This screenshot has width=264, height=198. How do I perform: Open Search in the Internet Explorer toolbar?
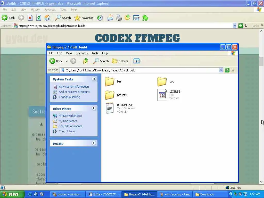click(63, 18)
